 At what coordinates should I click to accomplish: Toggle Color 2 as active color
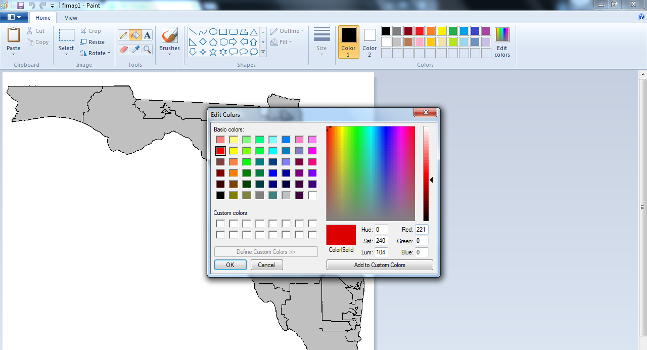(x=369, y=42)
